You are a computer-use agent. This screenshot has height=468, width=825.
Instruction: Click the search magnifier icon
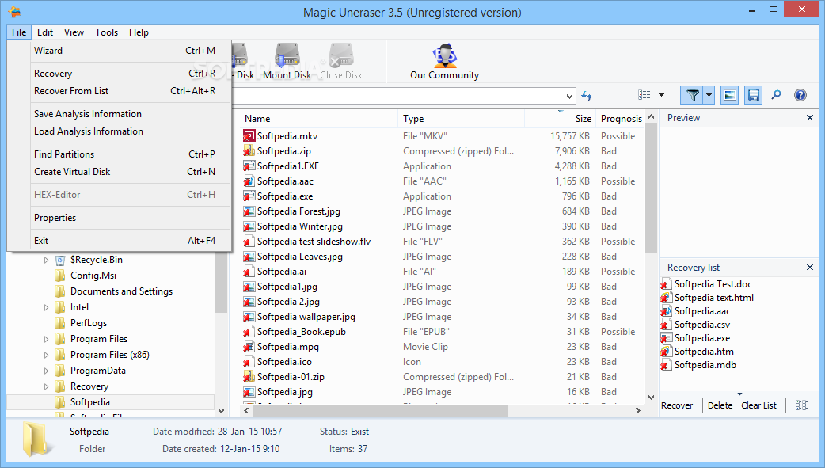[776, 95]
